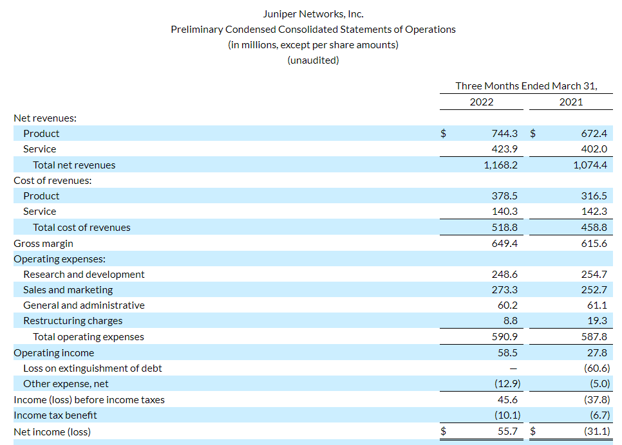Select the 55.7 net income value
The width and height of the screenshot is (622, 445).
[x=507, y=431]
